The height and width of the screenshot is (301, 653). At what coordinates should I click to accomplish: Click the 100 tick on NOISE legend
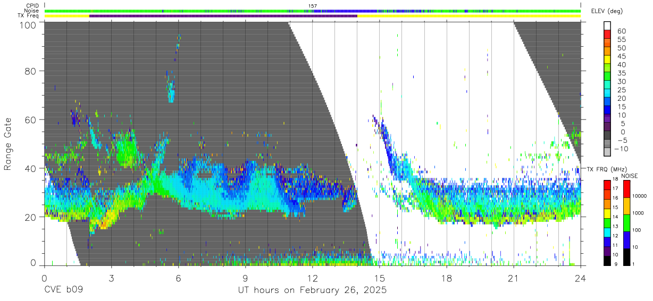pyautogui.click(x=637, y=230)
